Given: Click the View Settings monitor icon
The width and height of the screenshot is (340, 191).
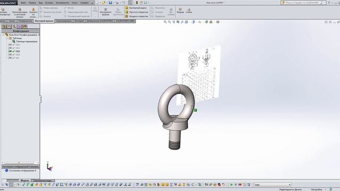Looking at the screenshot, I should click(x=218, y=22).
